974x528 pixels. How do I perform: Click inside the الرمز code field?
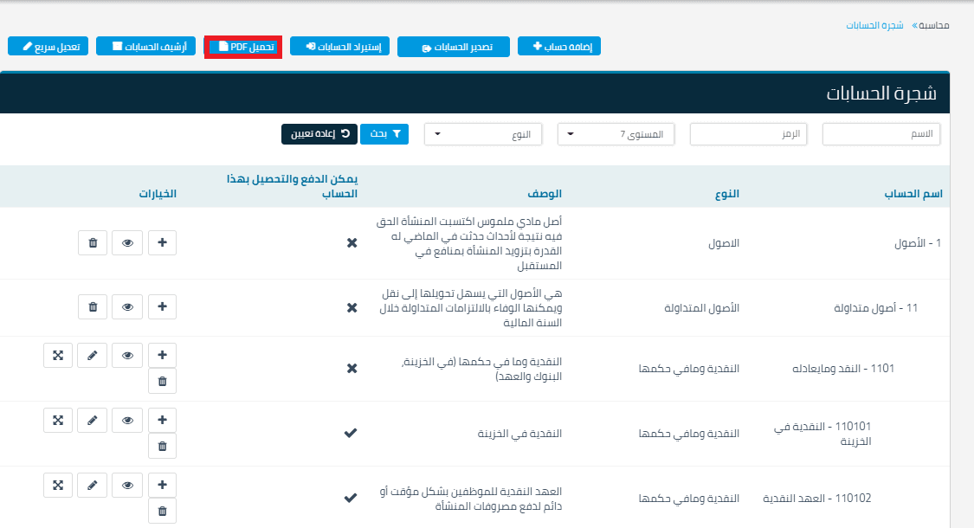pos(747,134)
